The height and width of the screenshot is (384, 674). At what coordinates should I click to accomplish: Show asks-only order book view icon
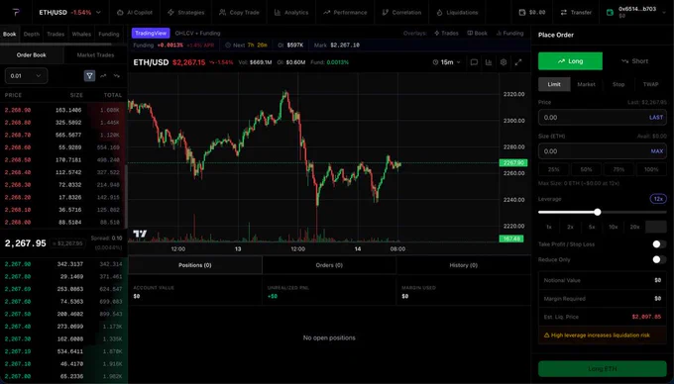103,76
